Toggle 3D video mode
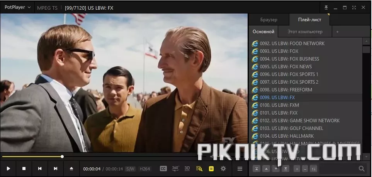Image resolution: width=372 pixels, height=177 pixels. [187, 169]
